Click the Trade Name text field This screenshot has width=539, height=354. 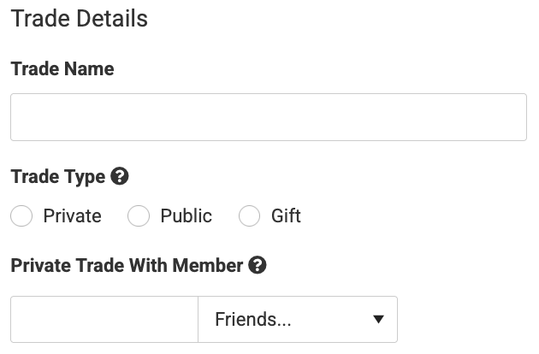pos(268,117)
